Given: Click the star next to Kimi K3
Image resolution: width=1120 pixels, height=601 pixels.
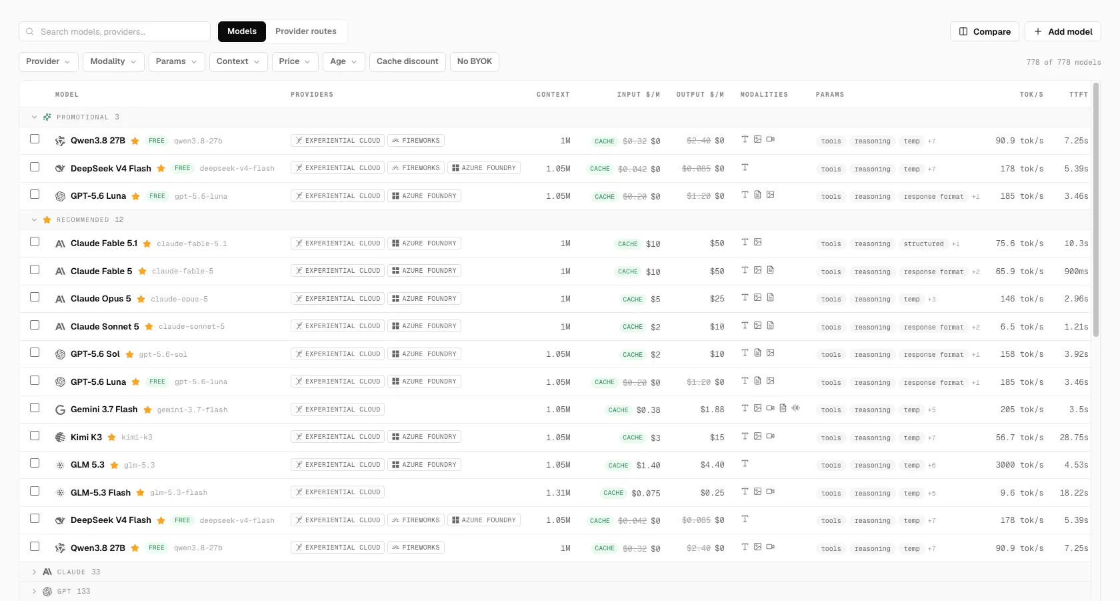Looking at the screenshot, I should (x=111, y=438).
